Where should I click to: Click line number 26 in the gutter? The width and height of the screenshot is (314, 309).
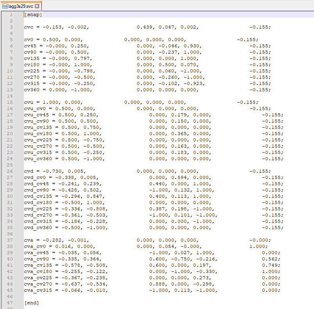point(11,171)
